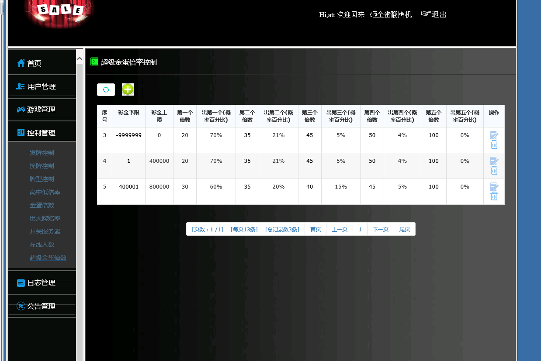Viewport: 541px width, 361px height.
Task: Click the sidebar scrollbar up arrow
Action: (x=80, y=58)
